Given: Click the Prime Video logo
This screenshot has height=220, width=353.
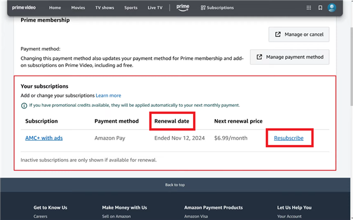Looking at the screenshot, I should tap(24, 8).
